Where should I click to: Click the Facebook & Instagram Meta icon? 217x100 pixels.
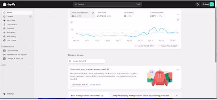point(4,55)
